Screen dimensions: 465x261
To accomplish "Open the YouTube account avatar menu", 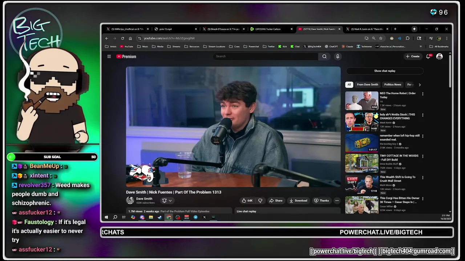I will pyautogui.click(x=439, y=56).
